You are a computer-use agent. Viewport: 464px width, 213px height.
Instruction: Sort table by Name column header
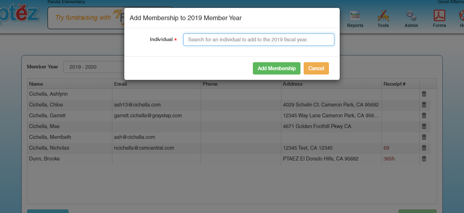click(36, 84)
